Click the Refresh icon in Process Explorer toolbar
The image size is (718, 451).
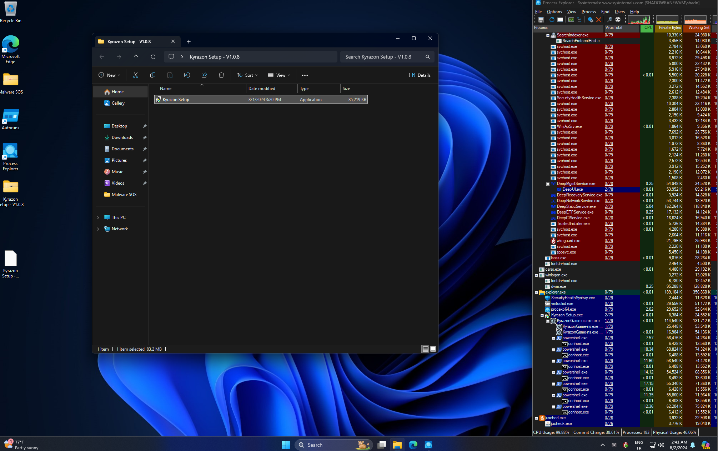click(552, 20)
